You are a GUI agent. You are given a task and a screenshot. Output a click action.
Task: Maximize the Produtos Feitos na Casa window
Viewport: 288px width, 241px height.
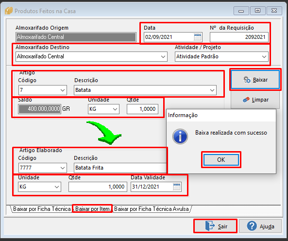(258, 11)
